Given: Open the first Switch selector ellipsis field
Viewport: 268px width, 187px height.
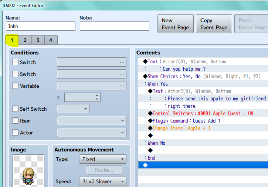Looking at the screenshot, I should coord(92,62).
